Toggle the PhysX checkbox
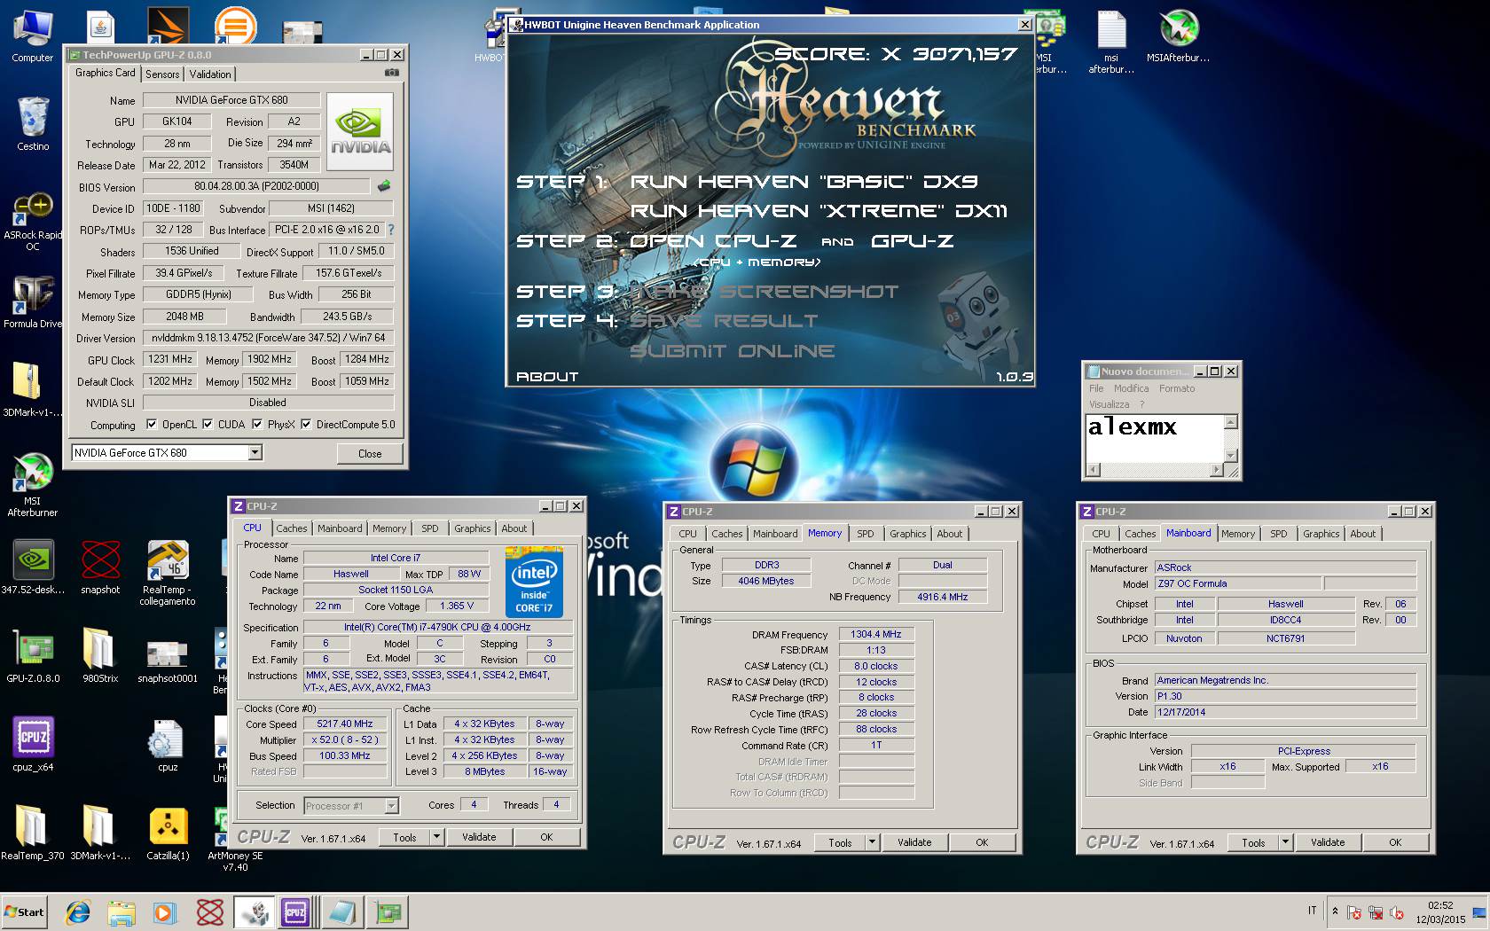 point(257,425)
